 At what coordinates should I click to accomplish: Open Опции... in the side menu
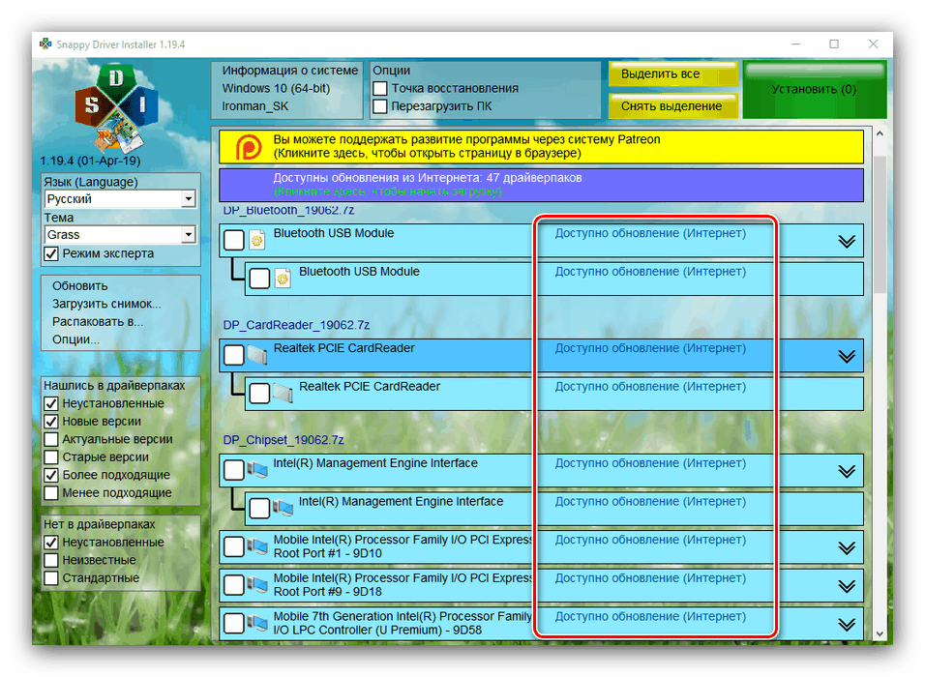click(76, 339)
